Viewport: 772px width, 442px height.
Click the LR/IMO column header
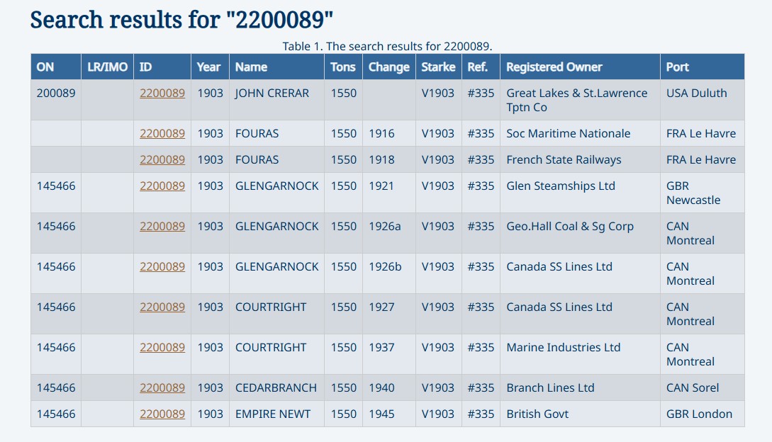[x=107, y=67]
